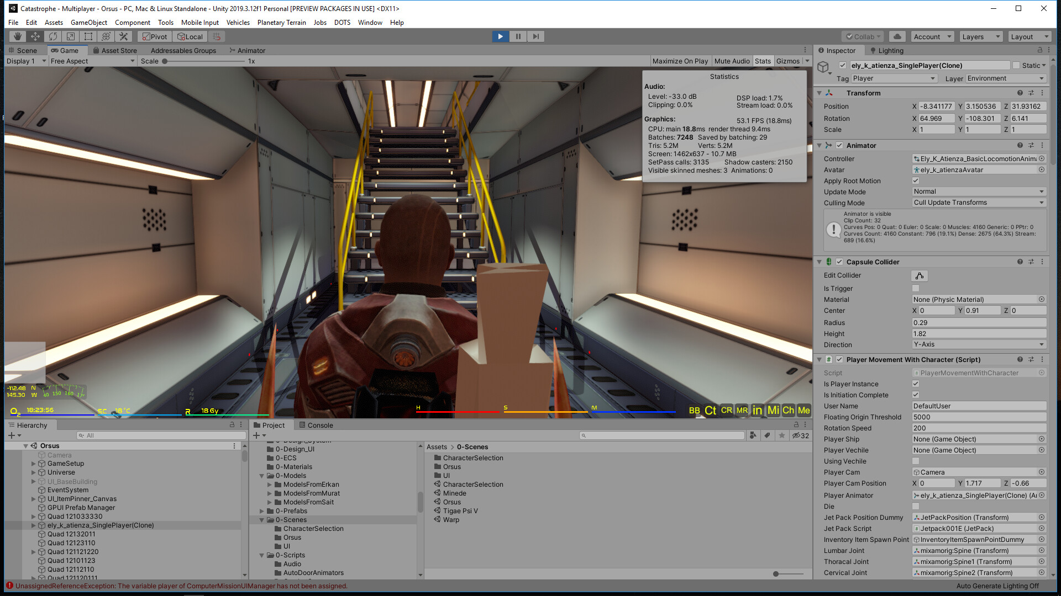Image resolution: width=1061 pixels, height=596 pixels.
Task: Toggle Apply Root Motion checkbox
Action: point(916,180)
